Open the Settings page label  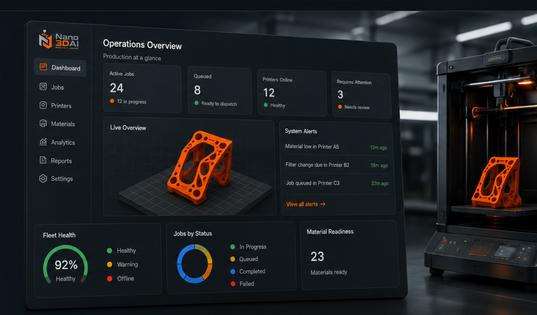(x=62, y=179)
